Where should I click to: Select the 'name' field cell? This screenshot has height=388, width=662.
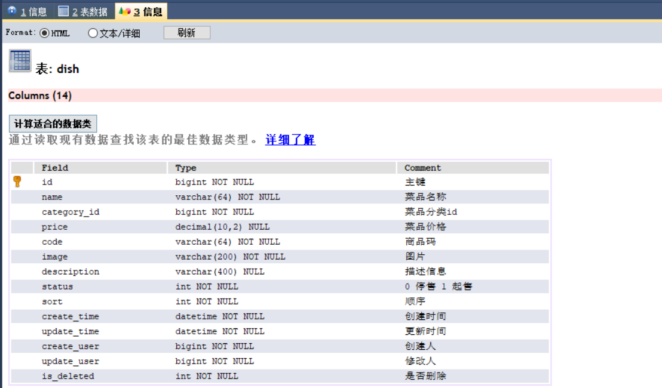pyautogui.click(x=100, y=197)
